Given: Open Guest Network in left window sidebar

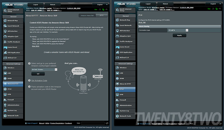Looking at the screenshot, I should coord(13,26).
